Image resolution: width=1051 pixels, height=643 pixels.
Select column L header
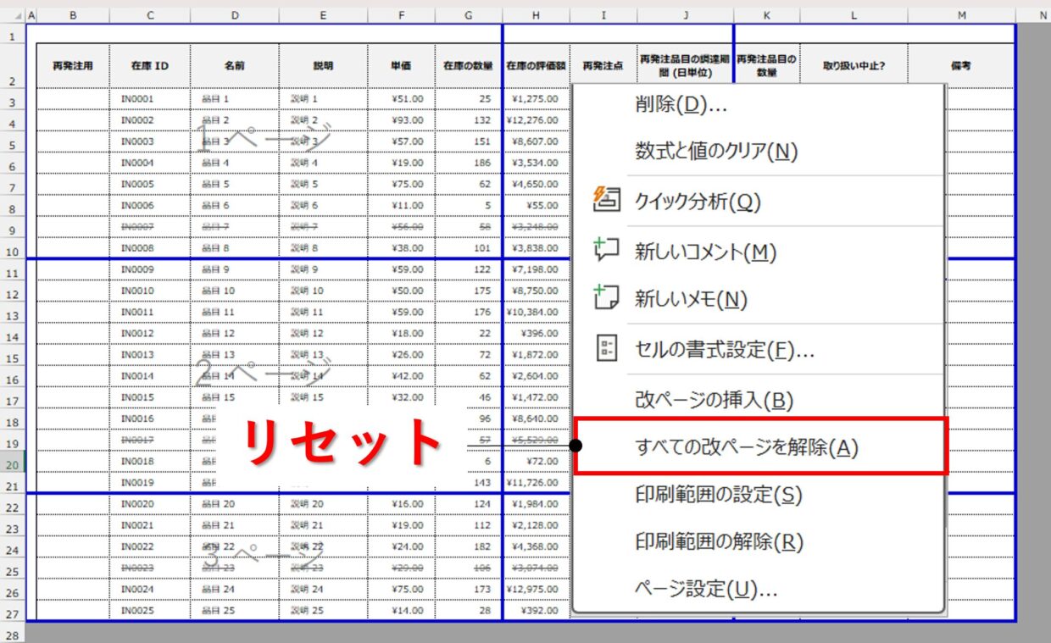[854, 15]
